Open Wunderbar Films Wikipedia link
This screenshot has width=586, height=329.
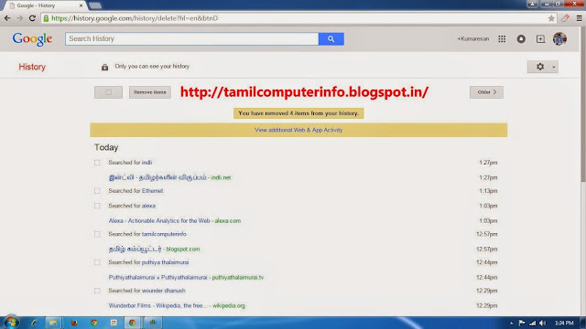click(x=177, y=305)
